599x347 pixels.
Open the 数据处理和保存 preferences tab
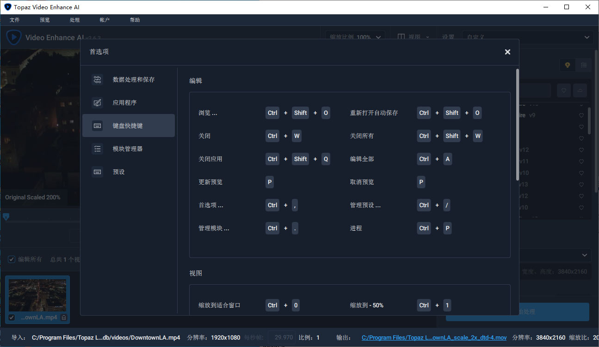[129, 79]
